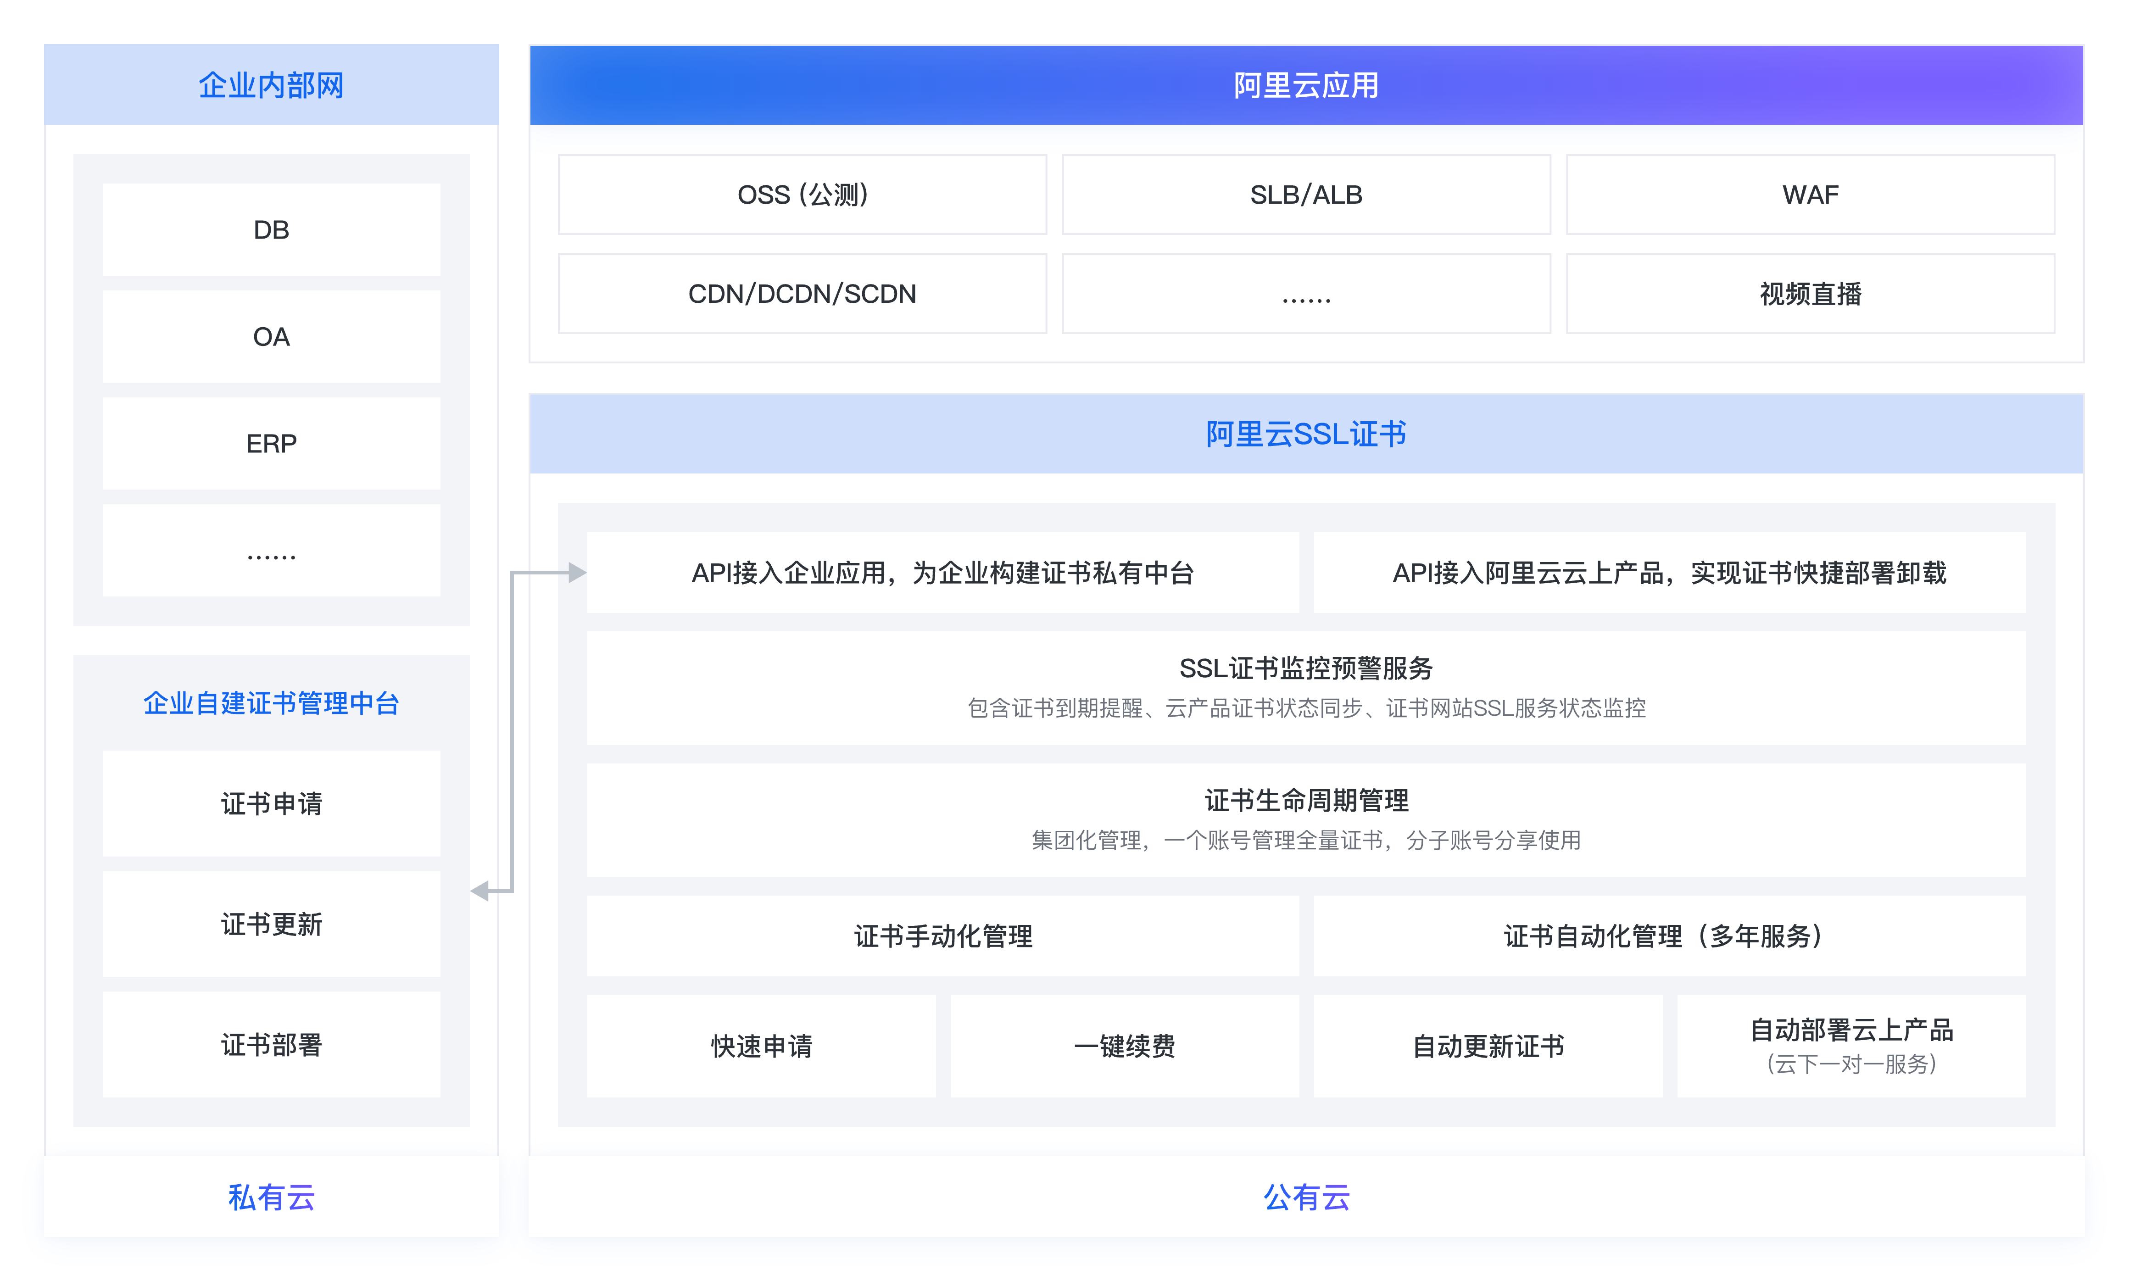Click the 企业内部网 header
The image size is (2129, 1281).
point(271,84)
